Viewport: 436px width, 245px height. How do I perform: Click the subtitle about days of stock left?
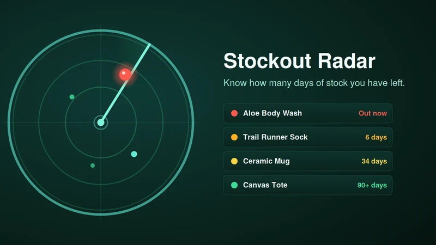(314, 83)
